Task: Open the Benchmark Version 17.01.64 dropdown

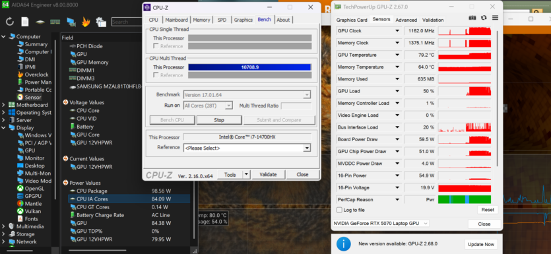Action: [247, 95]
